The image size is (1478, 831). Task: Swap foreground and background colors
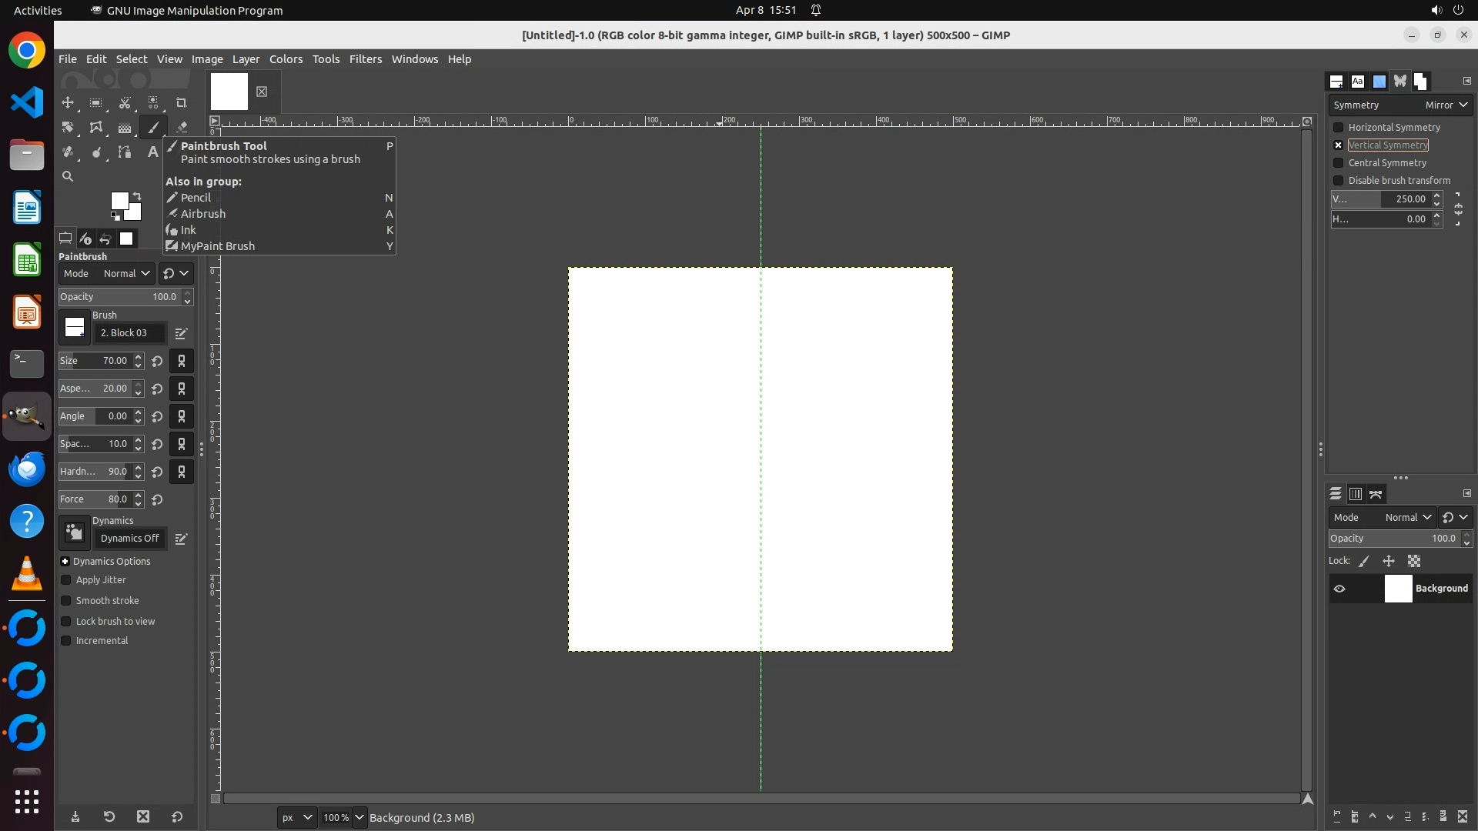tap(137, 196)
